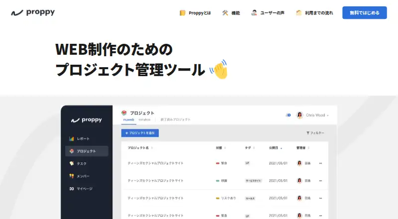Switch to the 終了済みプロジェクト tab
398x219 pixels.
coord(176,119)
